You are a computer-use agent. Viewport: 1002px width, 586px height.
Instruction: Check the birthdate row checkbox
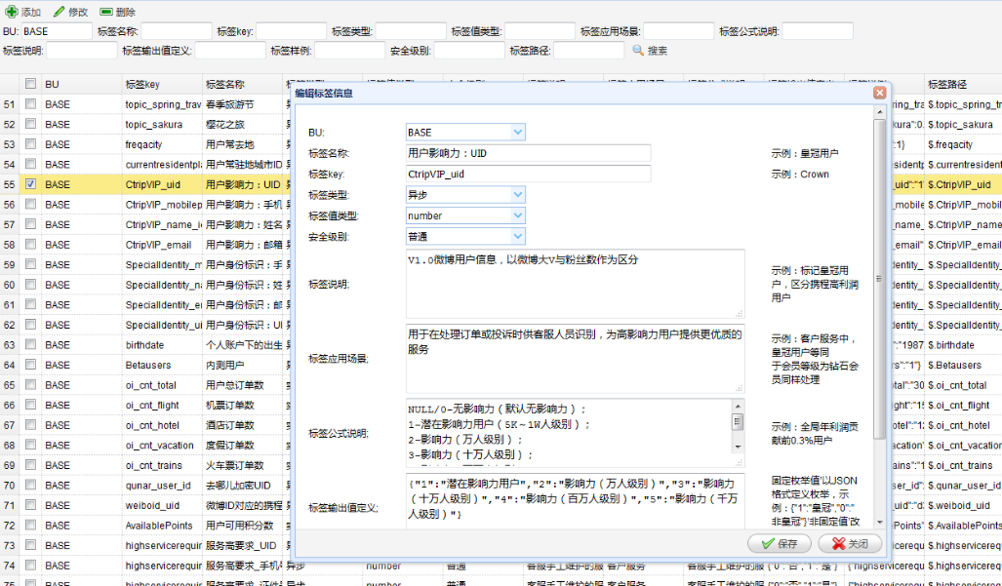(x=30, y=344)
